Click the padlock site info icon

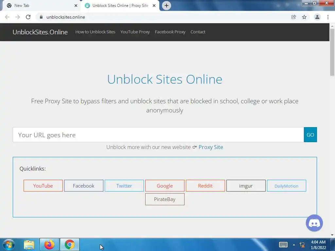(41, 17)
